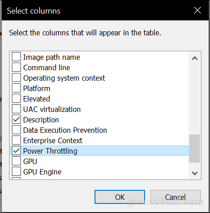Click the scrollbar track above the thumb
Screen dimensions: 210x213
[195, 100]
